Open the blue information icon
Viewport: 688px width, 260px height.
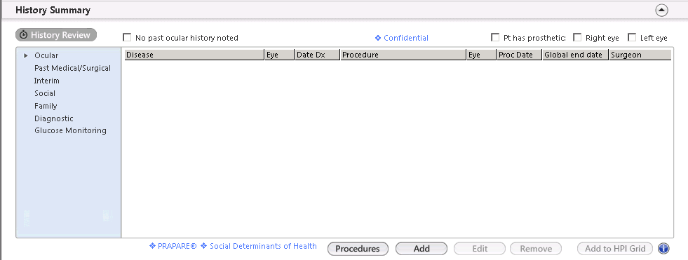tap(664, 249)
